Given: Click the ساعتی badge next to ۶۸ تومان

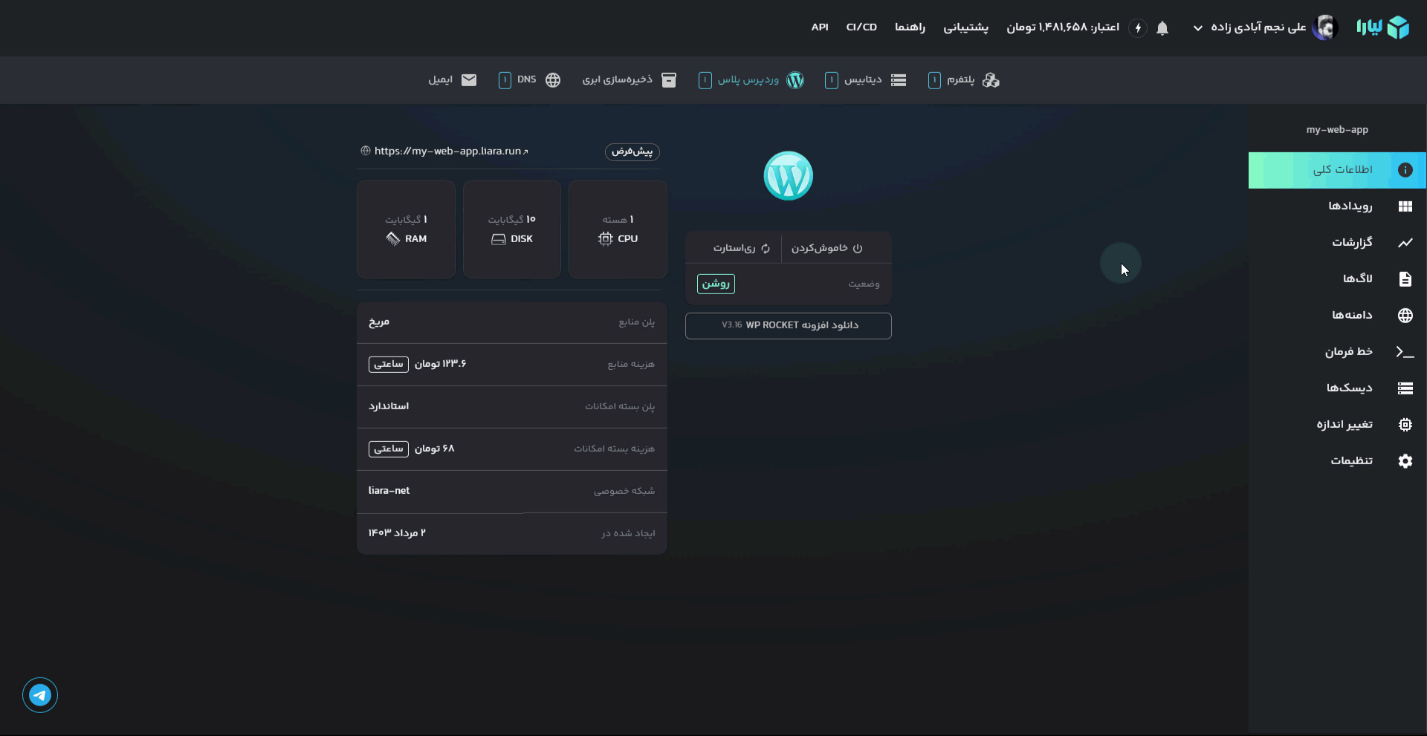Looking at the screenshot, I should [x=389, y=449].
